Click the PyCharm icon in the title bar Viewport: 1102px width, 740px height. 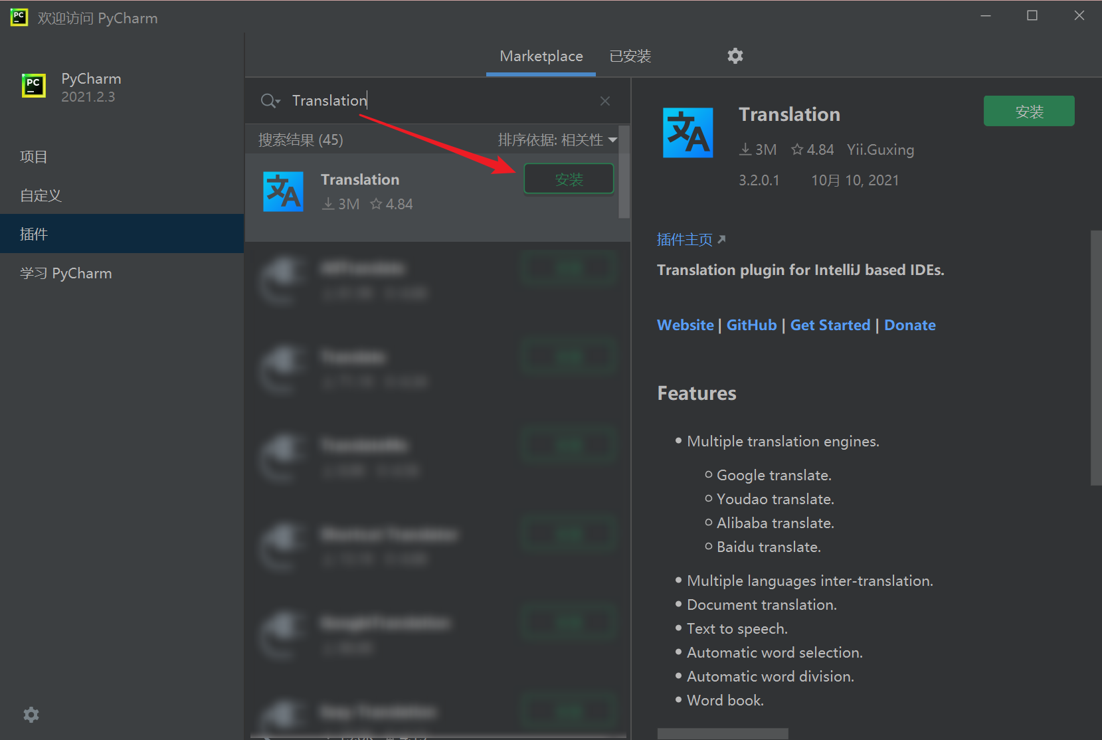click(x=19, y=17)
